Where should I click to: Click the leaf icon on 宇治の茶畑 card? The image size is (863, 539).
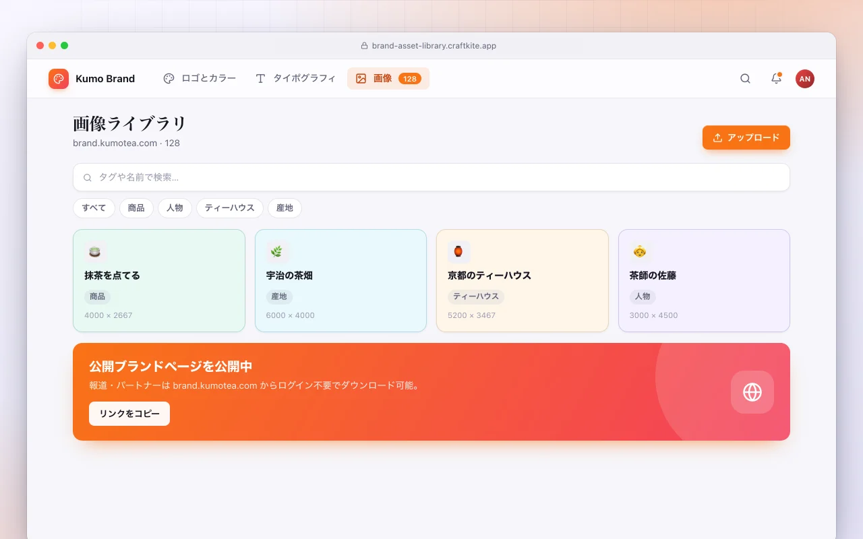[277, 252]
